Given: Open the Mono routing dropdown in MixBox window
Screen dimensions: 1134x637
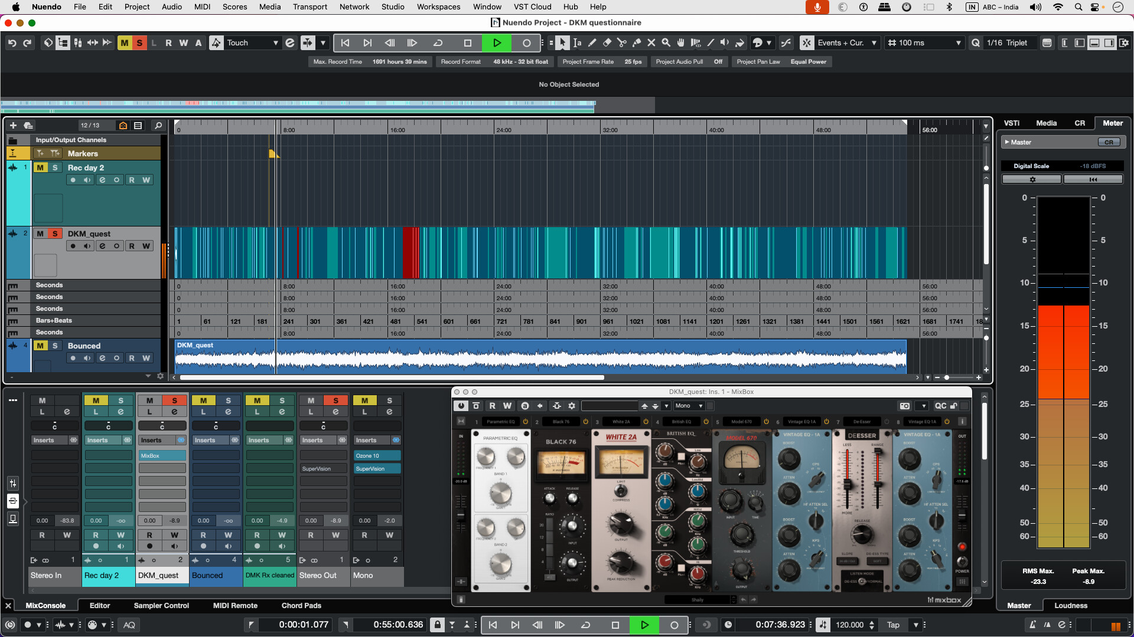Looking at the screenshot, I should click(689, 406).
